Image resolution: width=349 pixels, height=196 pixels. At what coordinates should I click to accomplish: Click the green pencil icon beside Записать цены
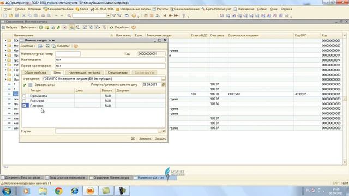25,85
